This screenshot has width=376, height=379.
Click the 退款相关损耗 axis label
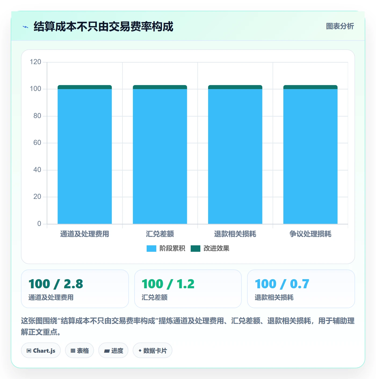(x=235, y=234)
